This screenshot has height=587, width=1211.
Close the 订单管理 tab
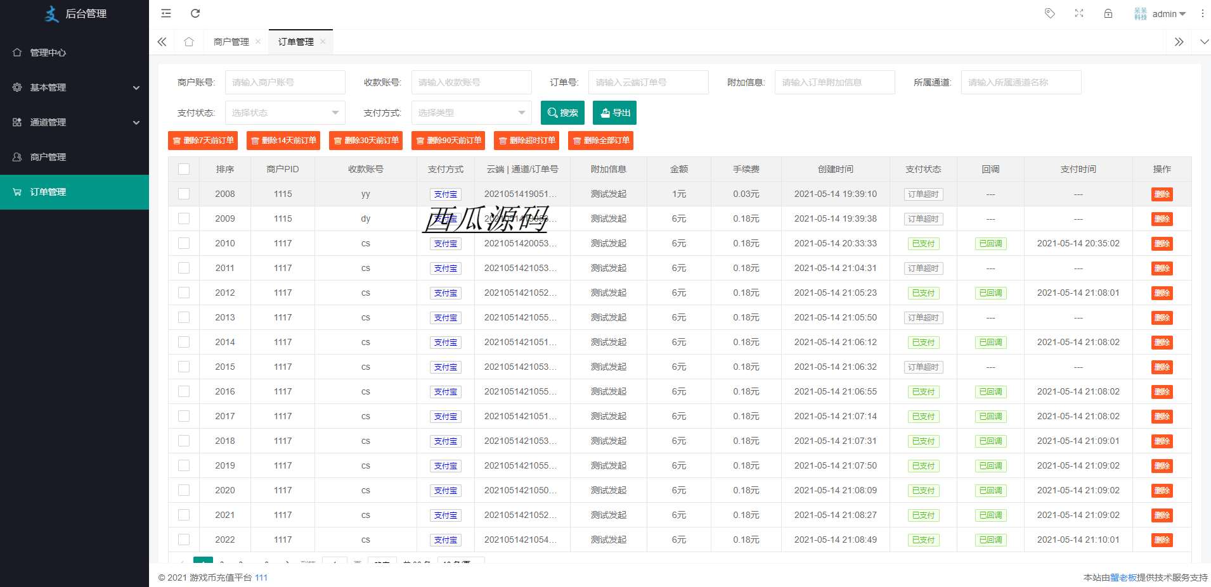pyautogui.click(x=323, y=42)
